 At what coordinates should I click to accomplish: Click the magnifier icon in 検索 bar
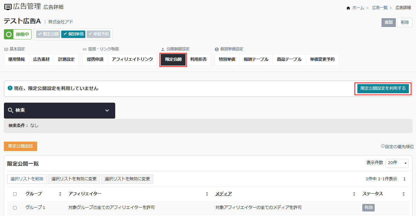click(11, 110)
